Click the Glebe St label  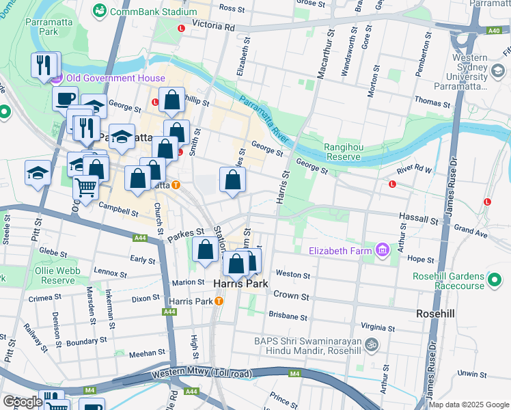[53, 252]
